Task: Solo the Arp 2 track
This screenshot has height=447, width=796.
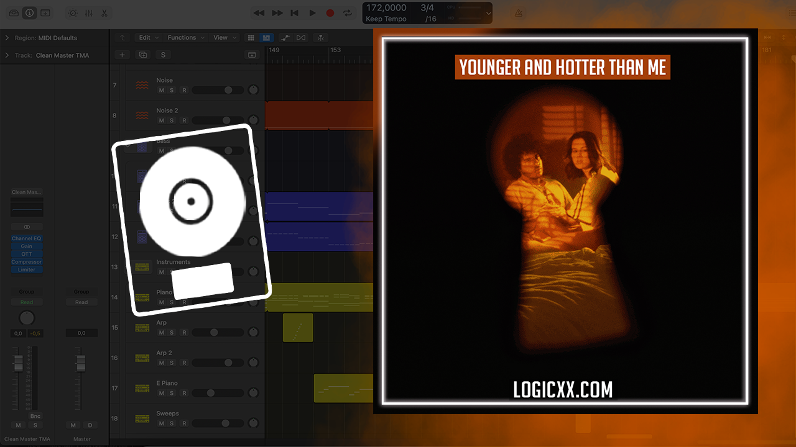Action: (x=172, y=363)
